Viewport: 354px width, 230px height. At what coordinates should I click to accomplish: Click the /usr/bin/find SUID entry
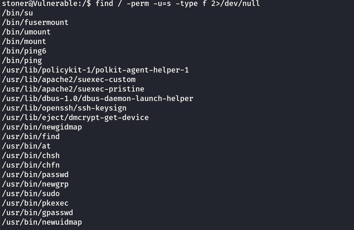[31, 137]
